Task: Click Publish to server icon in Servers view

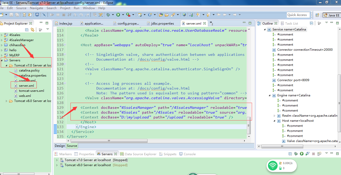Action: tap(319, 154)
